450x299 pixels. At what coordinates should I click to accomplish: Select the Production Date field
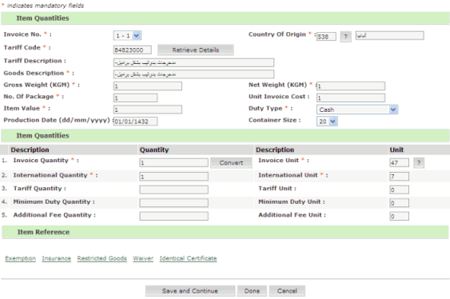135,122
